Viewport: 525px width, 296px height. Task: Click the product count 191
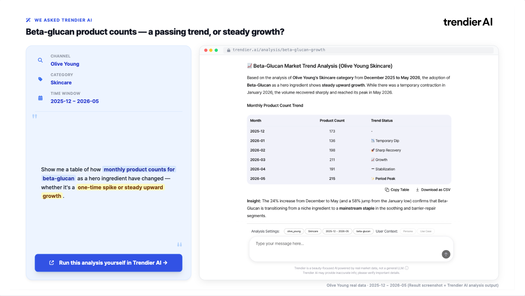point(332,169)
